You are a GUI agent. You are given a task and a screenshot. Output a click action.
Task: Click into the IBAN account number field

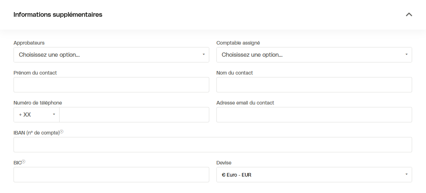click(213, 144)
